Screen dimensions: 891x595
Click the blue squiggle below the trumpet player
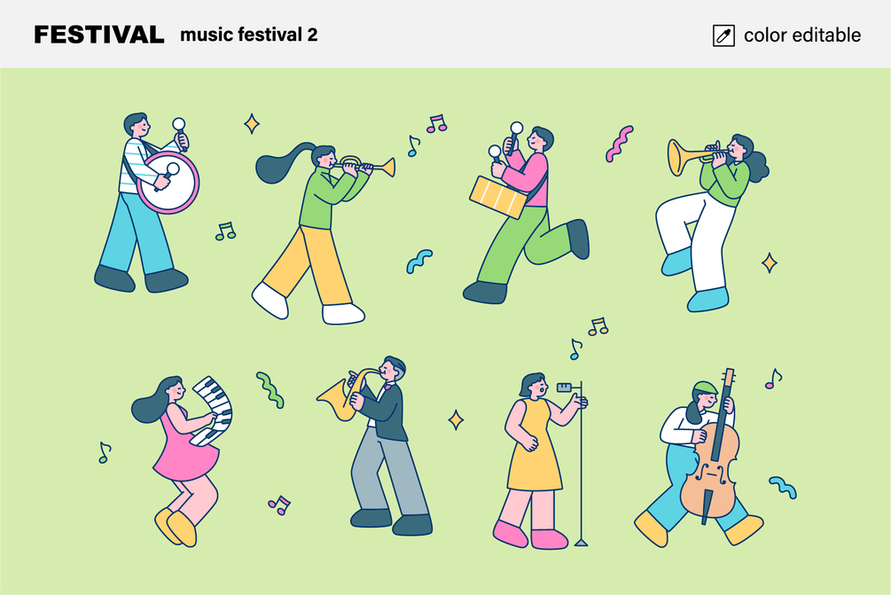419,261
